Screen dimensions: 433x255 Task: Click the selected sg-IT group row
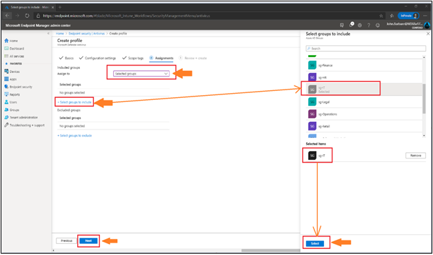pos(364,90)
